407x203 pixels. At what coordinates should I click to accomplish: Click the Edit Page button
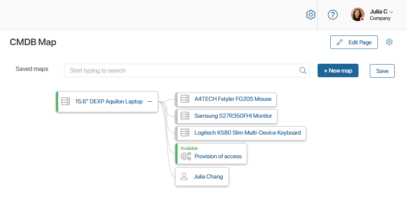pyautogui.click(x=354, y=42)
